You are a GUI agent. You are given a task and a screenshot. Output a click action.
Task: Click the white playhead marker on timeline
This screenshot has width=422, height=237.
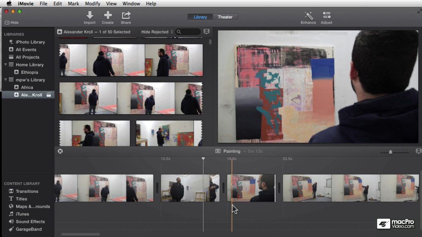203,159
